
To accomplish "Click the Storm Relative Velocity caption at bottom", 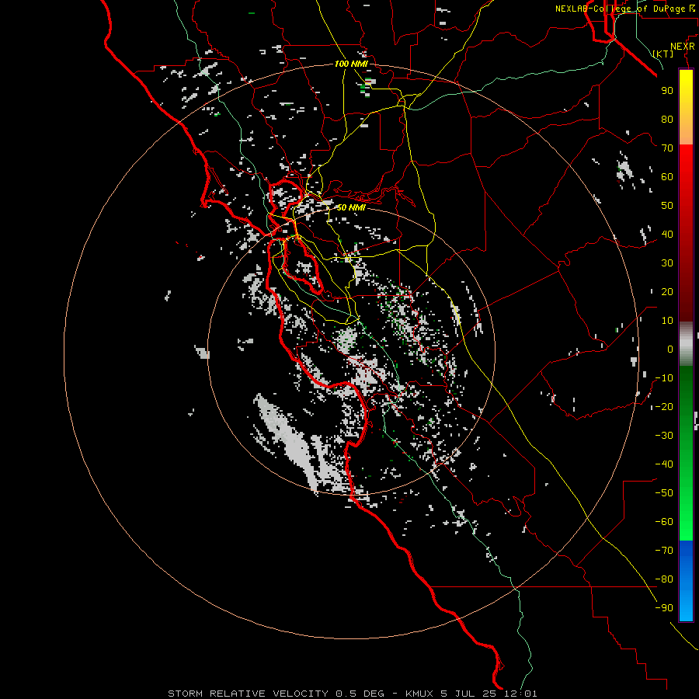I will pos(352,694).
